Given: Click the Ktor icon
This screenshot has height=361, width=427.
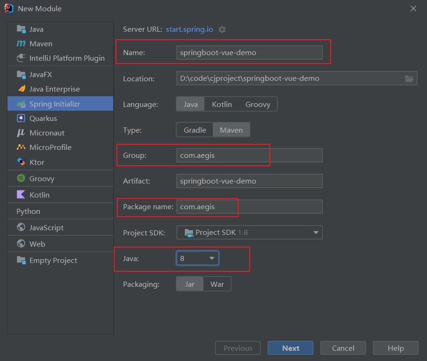Looking at the screenshot, I should pos(21,162).
